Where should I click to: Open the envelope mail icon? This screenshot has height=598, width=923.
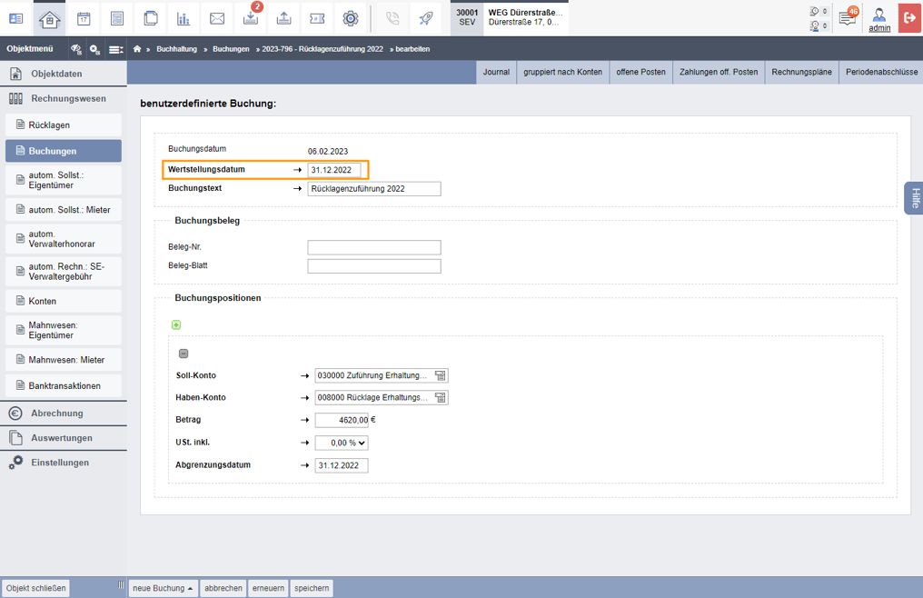tap(217, 19)
